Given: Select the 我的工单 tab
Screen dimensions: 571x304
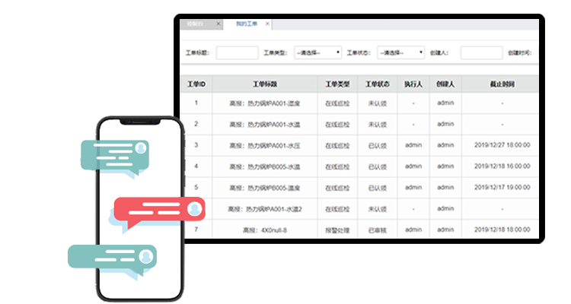Looking at the screenshot, I should point(245,24).
